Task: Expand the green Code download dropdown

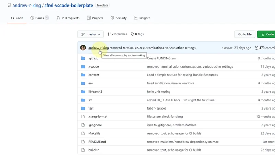Action: 267,34
